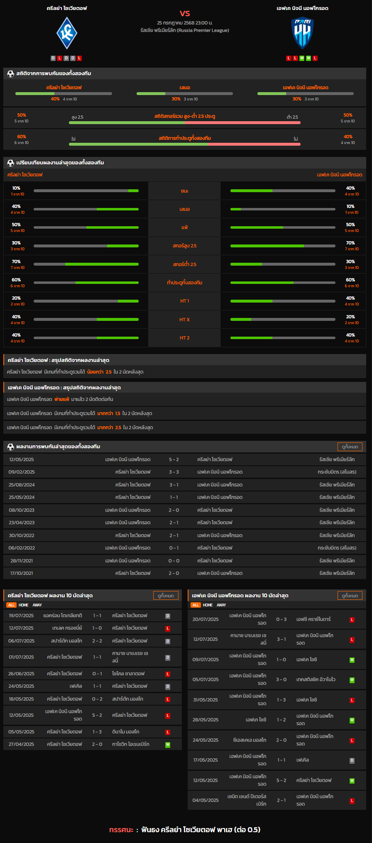Viewport: 372px width, 843px height.
Task: Click the Krylia Sovetov diamond team logo
Action: (x=67, y=33)
